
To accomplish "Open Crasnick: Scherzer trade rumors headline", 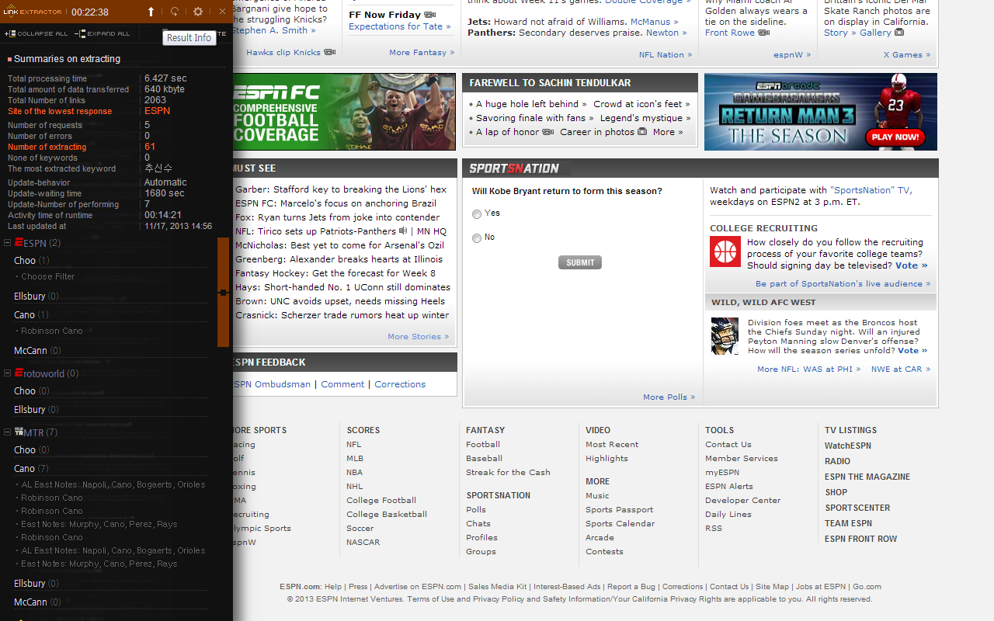I will coord(342,315).
